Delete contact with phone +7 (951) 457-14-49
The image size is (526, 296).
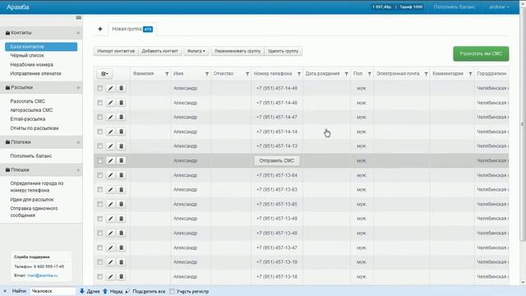pyautogui.click(x=121, y=88)
